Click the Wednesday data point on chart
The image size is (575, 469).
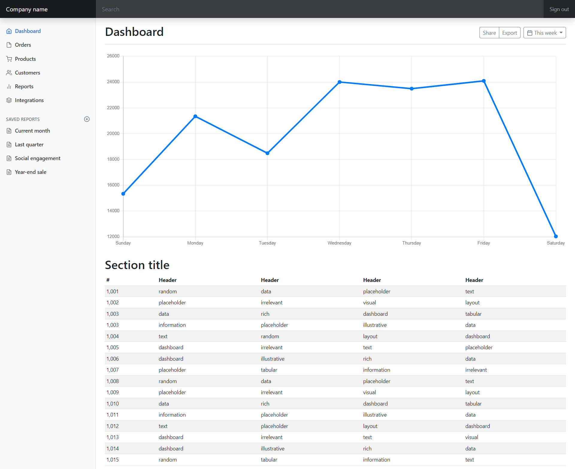(x=339, y=82)
